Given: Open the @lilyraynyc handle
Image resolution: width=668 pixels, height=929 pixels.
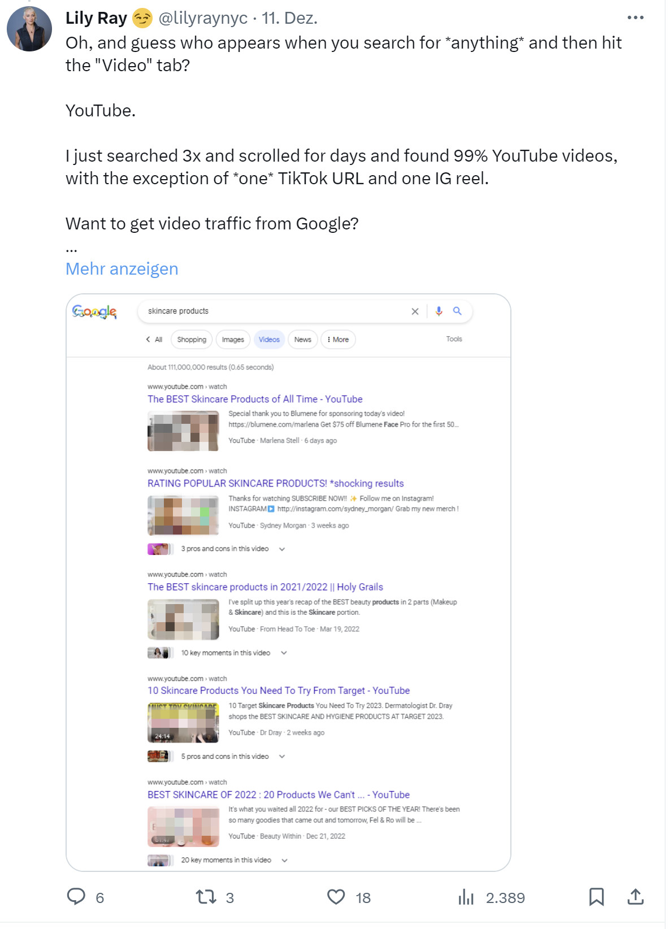Looking at the screenshot, I should click(x=203, y=18).
